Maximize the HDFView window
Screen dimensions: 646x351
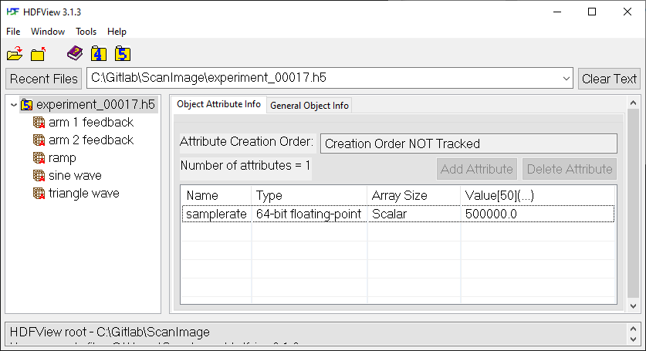(x=592, y=12)
